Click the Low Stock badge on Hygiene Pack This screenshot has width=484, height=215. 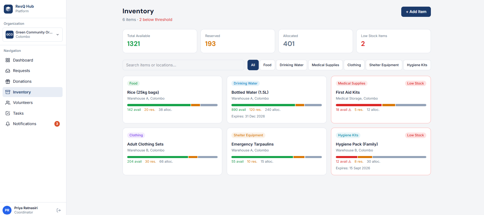click(416, 135)
